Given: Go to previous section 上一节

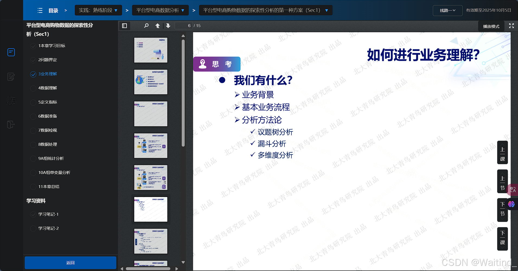Looking at the screenshot, I should click(502, 181).
